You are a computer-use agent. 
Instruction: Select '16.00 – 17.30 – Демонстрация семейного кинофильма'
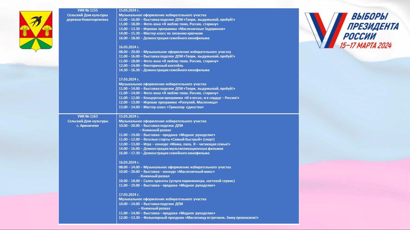coord(164,153)
